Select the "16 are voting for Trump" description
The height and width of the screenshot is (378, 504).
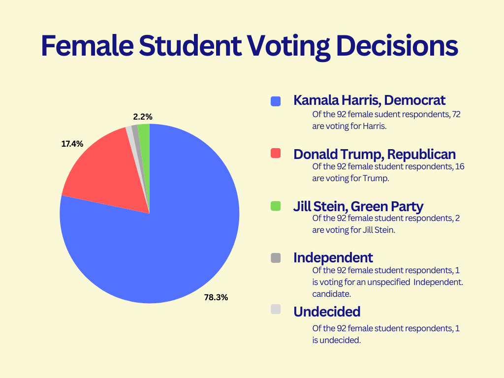[388, 172]
